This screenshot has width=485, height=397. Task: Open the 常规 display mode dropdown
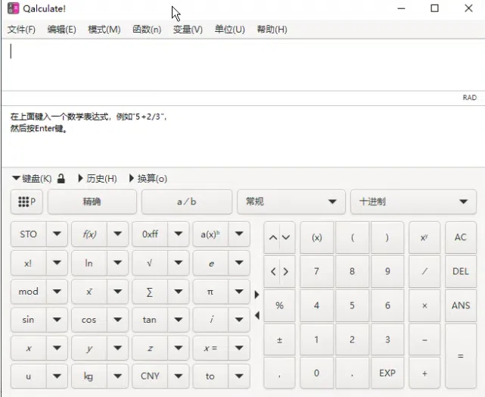pos(291,202)
